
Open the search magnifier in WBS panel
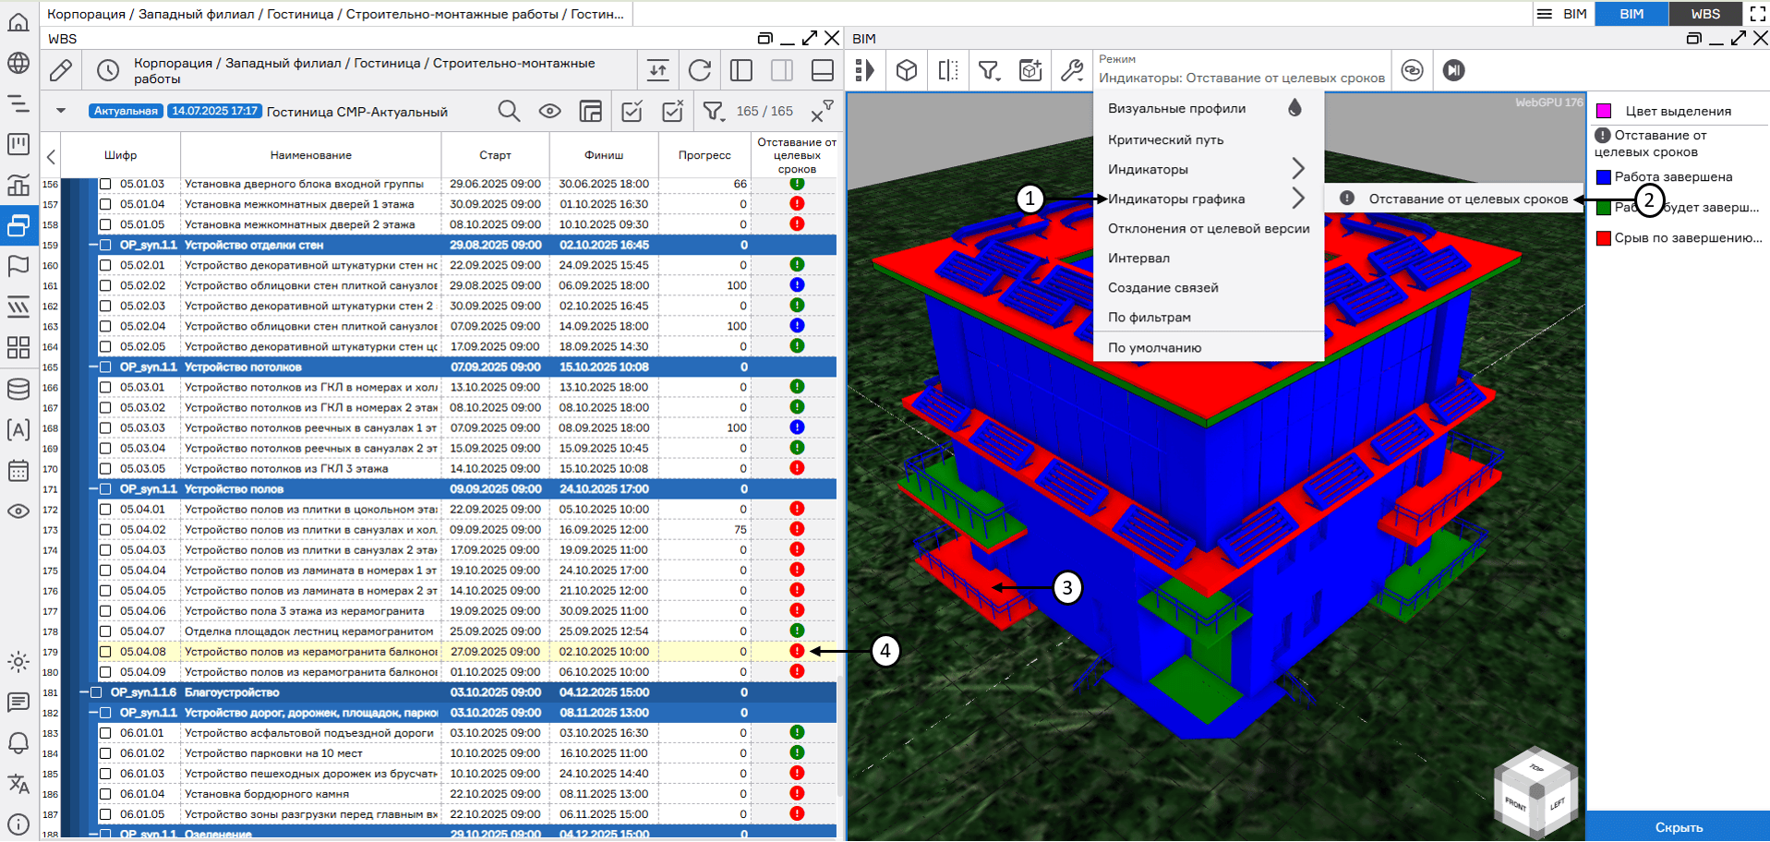click(x=509, y=112)
